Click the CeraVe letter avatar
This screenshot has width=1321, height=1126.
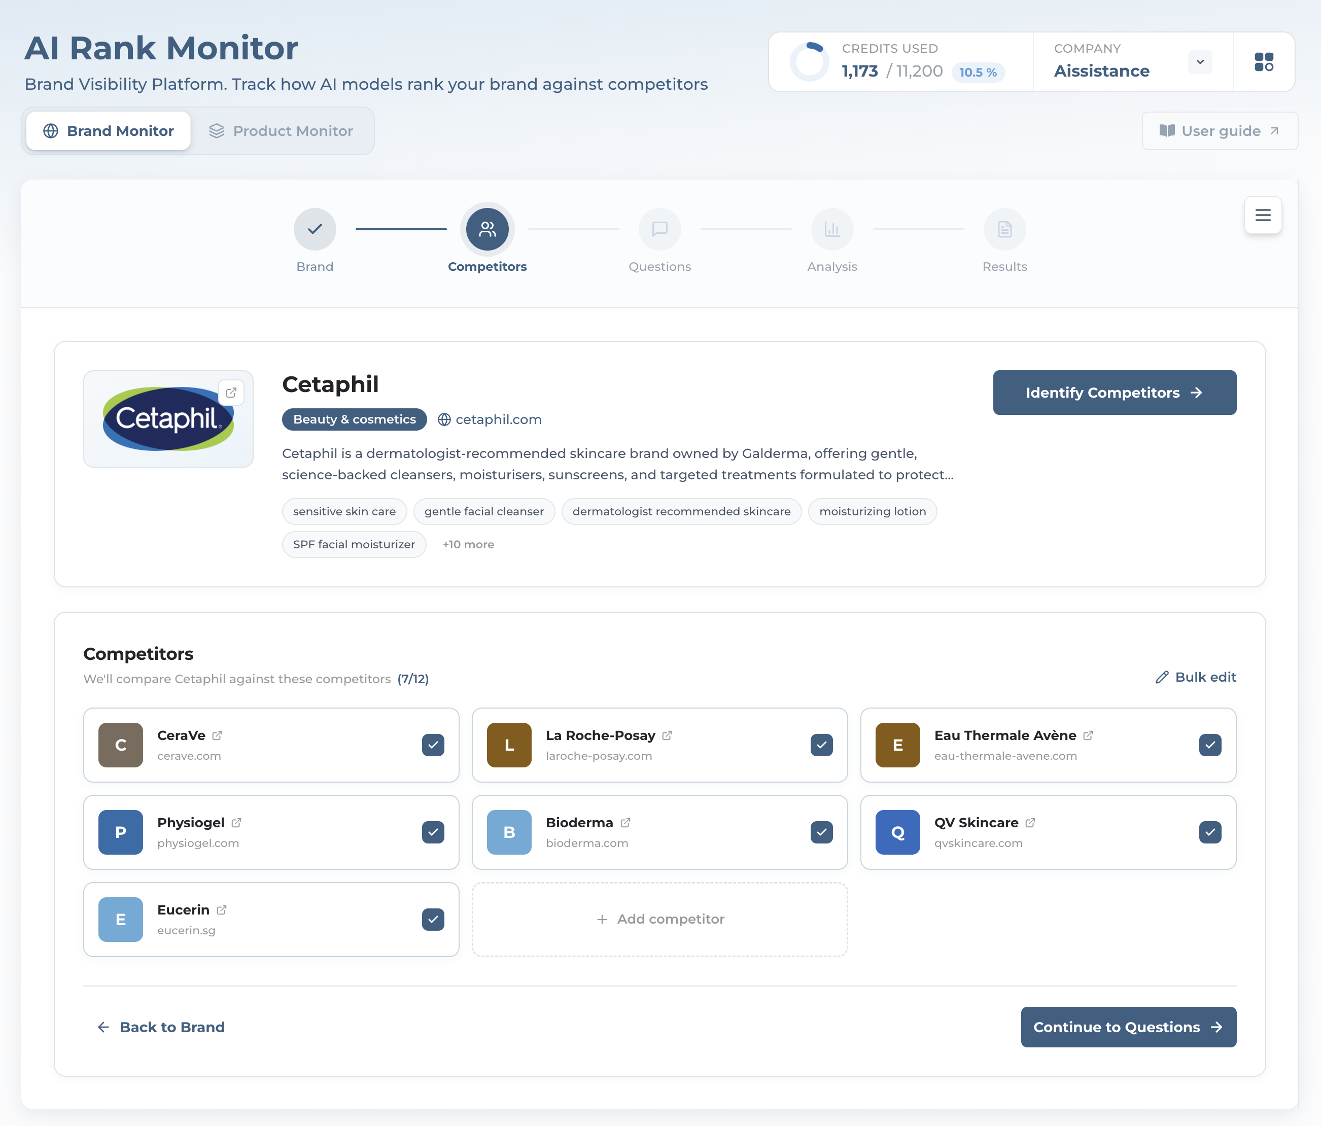click(x=121, y=745)
